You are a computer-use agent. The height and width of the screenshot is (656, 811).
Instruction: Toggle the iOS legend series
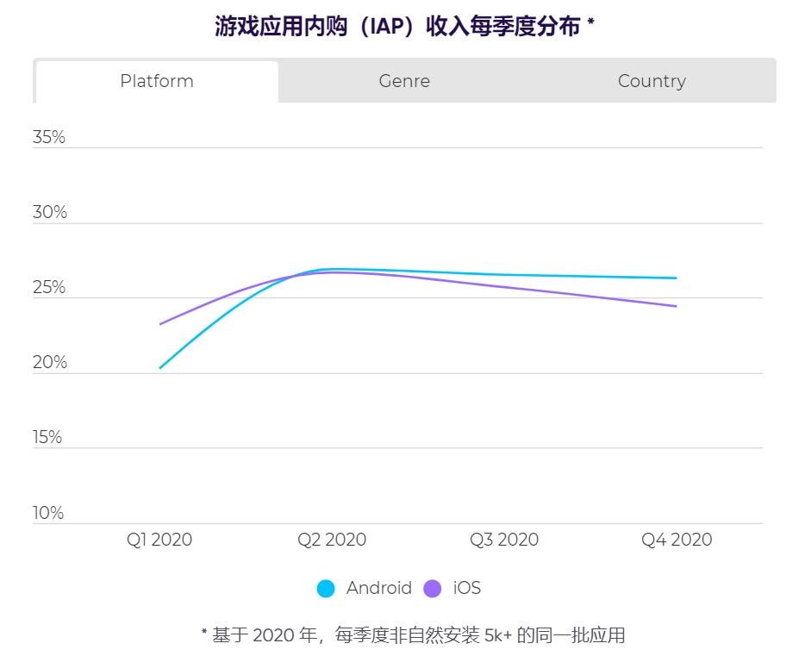coord(452,588)
